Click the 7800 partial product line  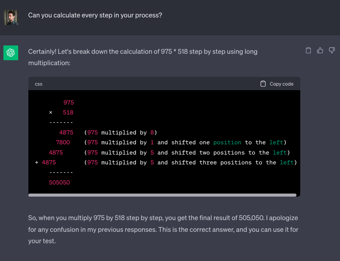point(63,142)
